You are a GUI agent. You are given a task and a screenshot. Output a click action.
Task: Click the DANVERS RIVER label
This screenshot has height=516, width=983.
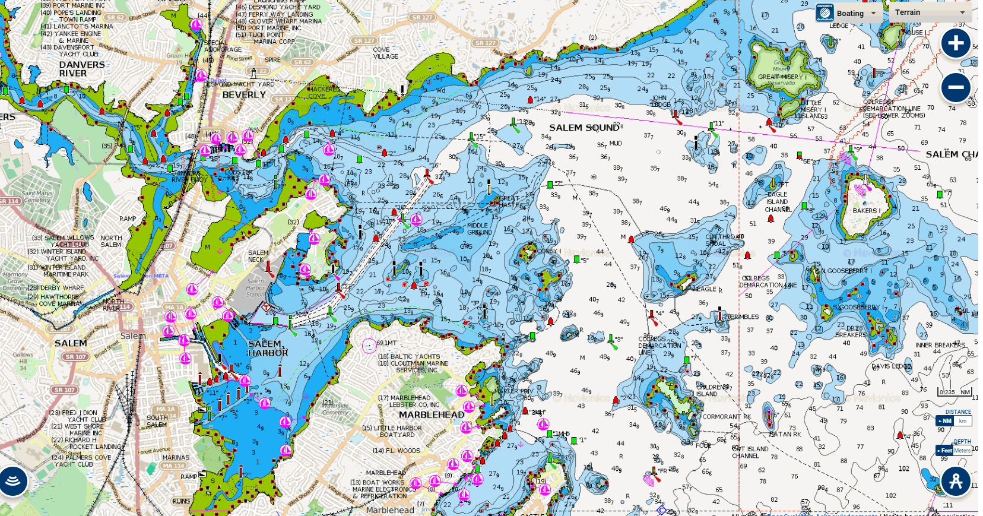point(82,69)
